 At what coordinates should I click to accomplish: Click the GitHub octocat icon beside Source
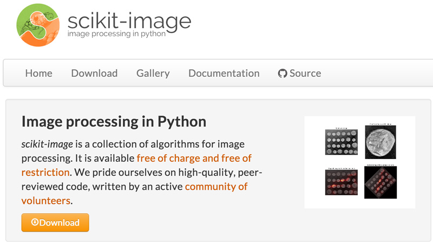point(283,74)
